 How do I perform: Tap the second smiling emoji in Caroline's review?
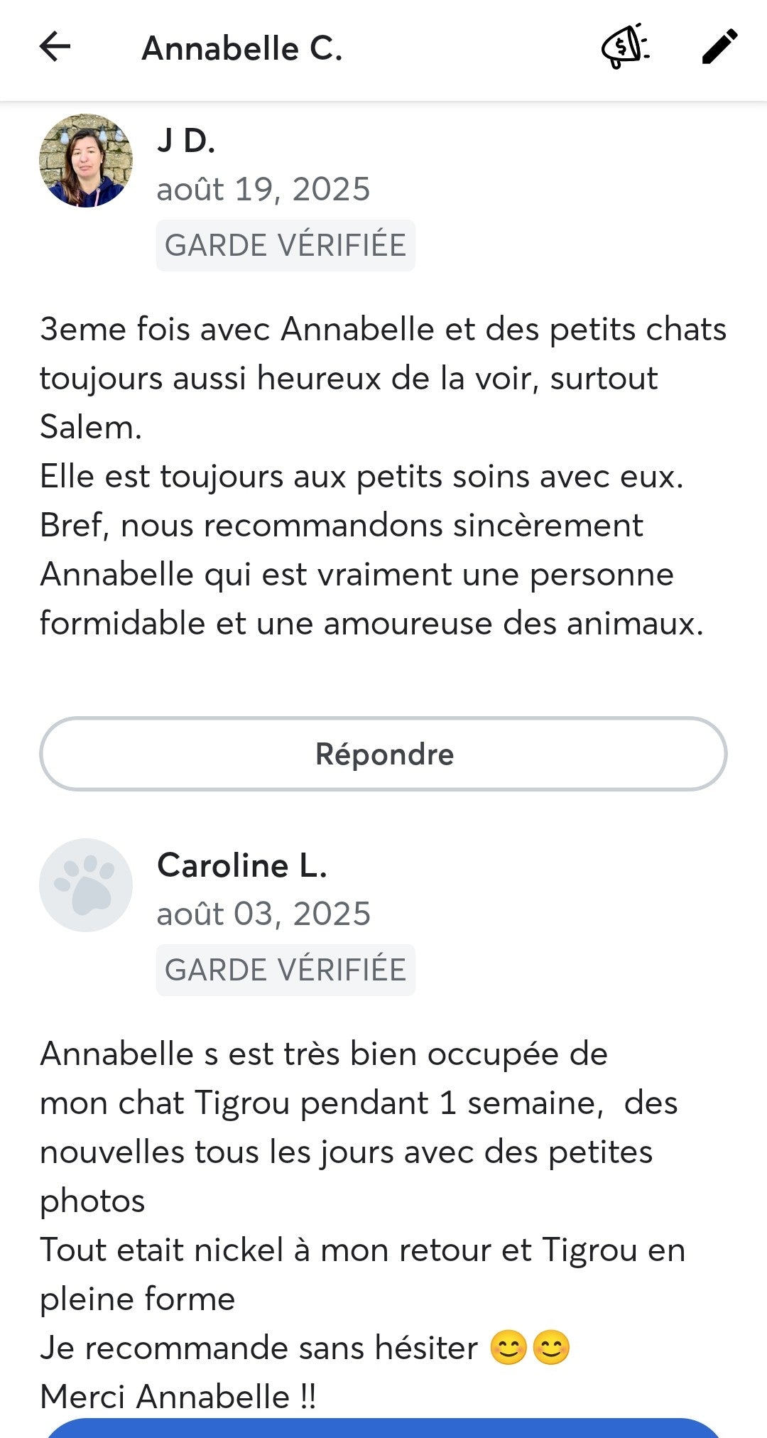pyautogui.click(x=552, y=1348)
